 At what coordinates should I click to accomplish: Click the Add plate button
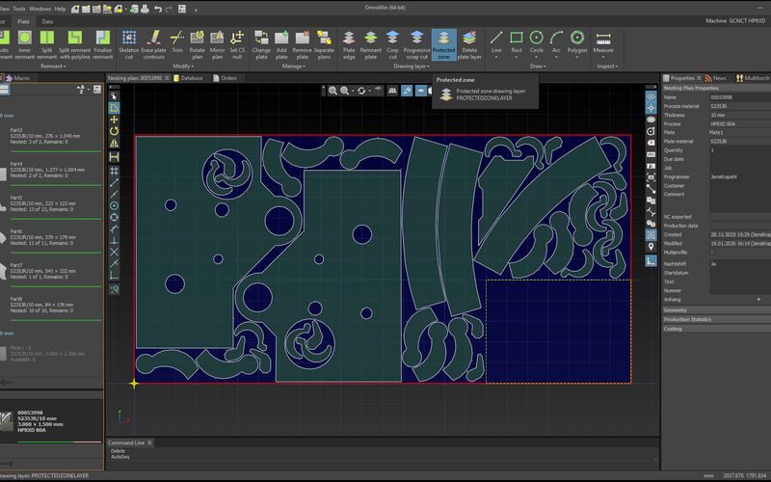pos(281,44)
